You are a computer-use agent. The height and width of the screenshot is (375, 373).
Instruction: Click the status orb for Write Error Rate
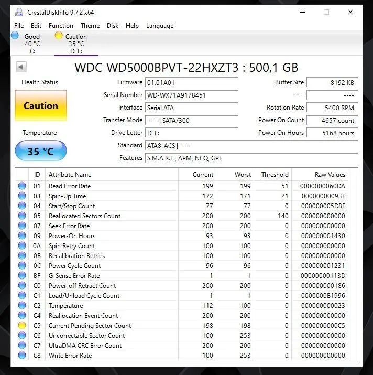tap(22, 355)
